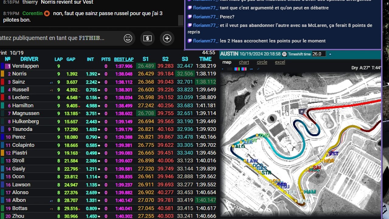Select Russell driver name in table
389x219 pixels.
tap(21, 90)
